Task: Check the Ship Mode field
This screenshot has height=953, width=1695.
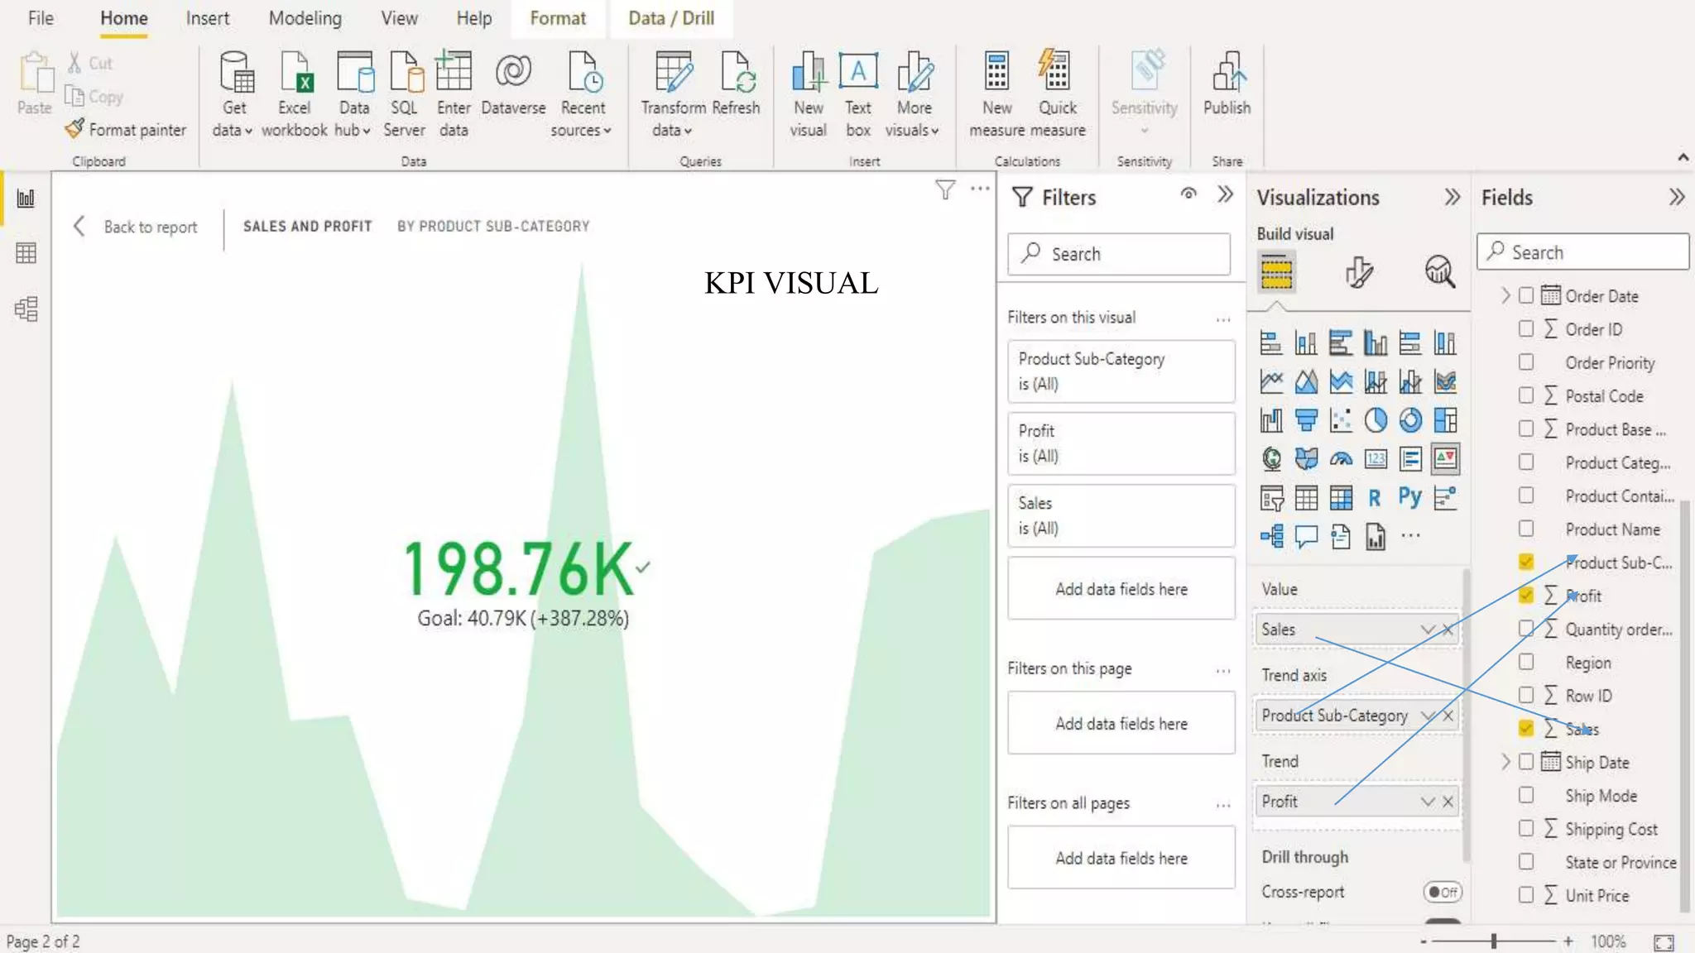Action: 1526,795
